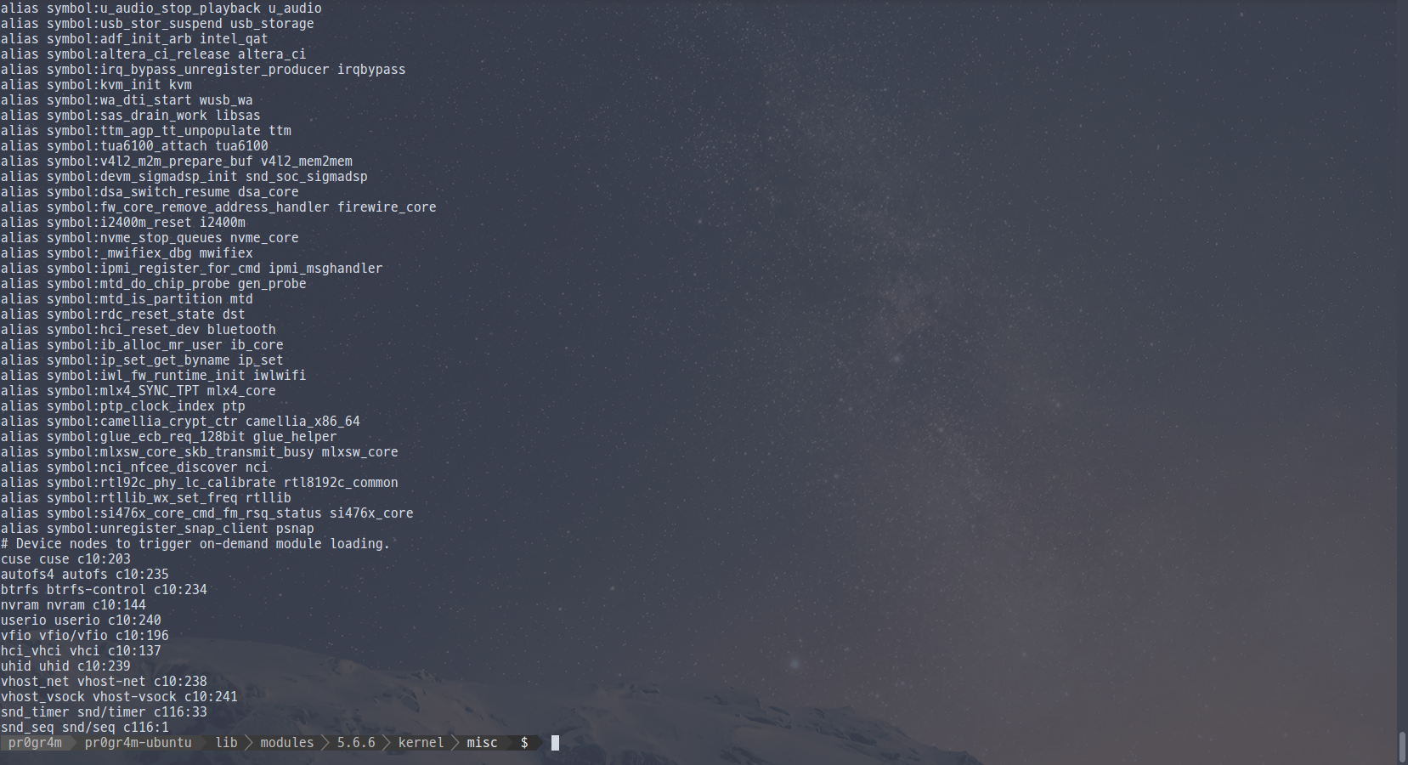Click the _mwifiex_dbg mwifiex alias line
Viewport: 1408px width, 765px height.
pyautogui.click(x=127, y=253)
